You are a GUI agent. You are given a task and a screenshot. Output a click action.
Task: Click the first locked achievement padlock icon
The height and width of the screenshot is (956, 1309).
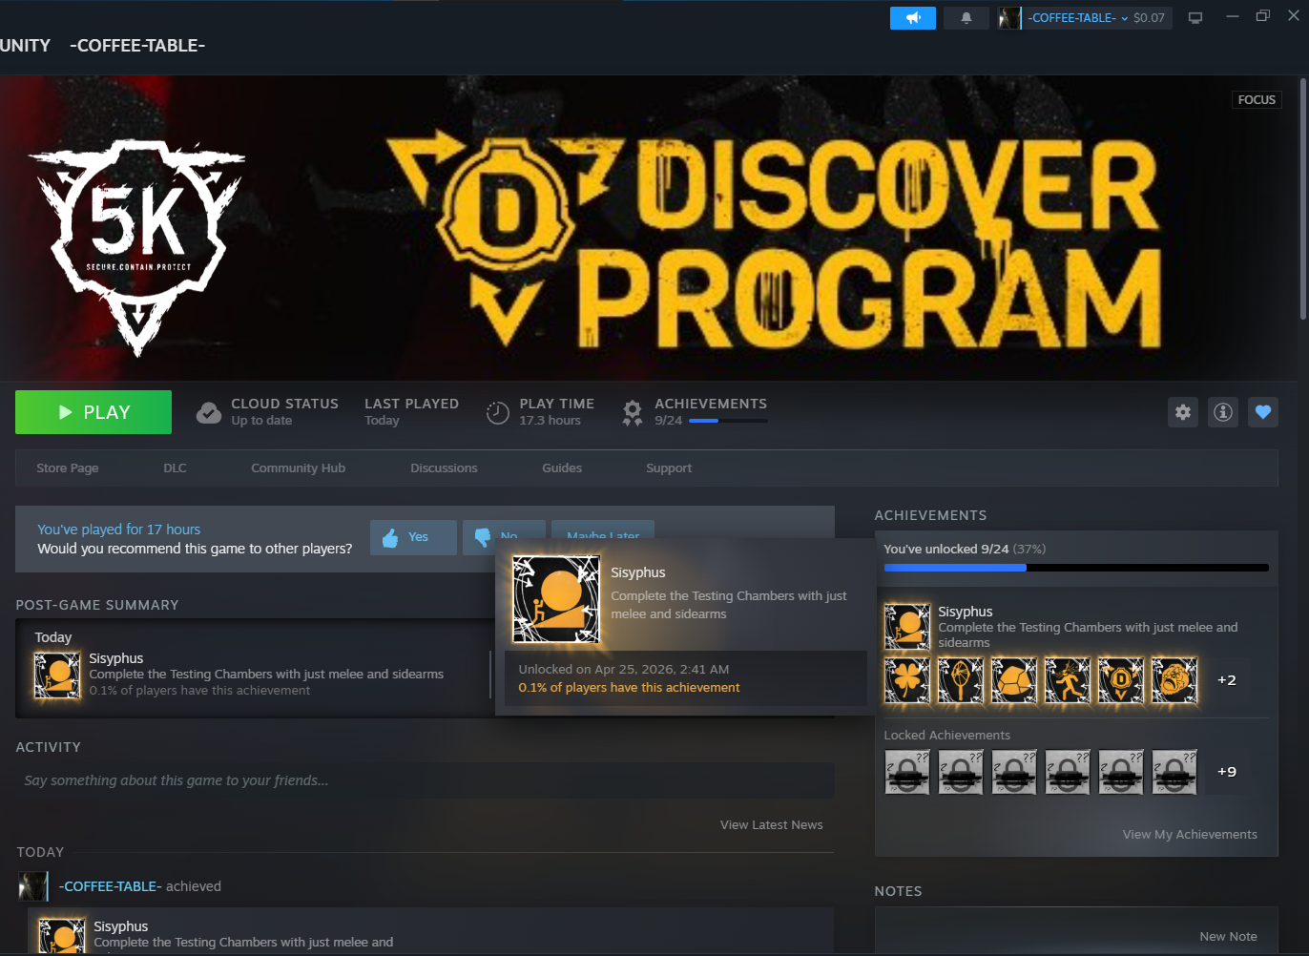pyautogui.click(x=907, y=772)
